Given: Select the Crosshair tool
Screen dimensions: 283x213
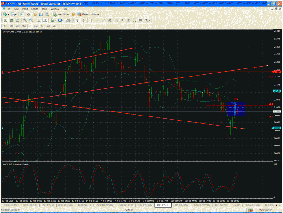Looking at the screenshot, I should pyautogui.click(x=84, y=20).
